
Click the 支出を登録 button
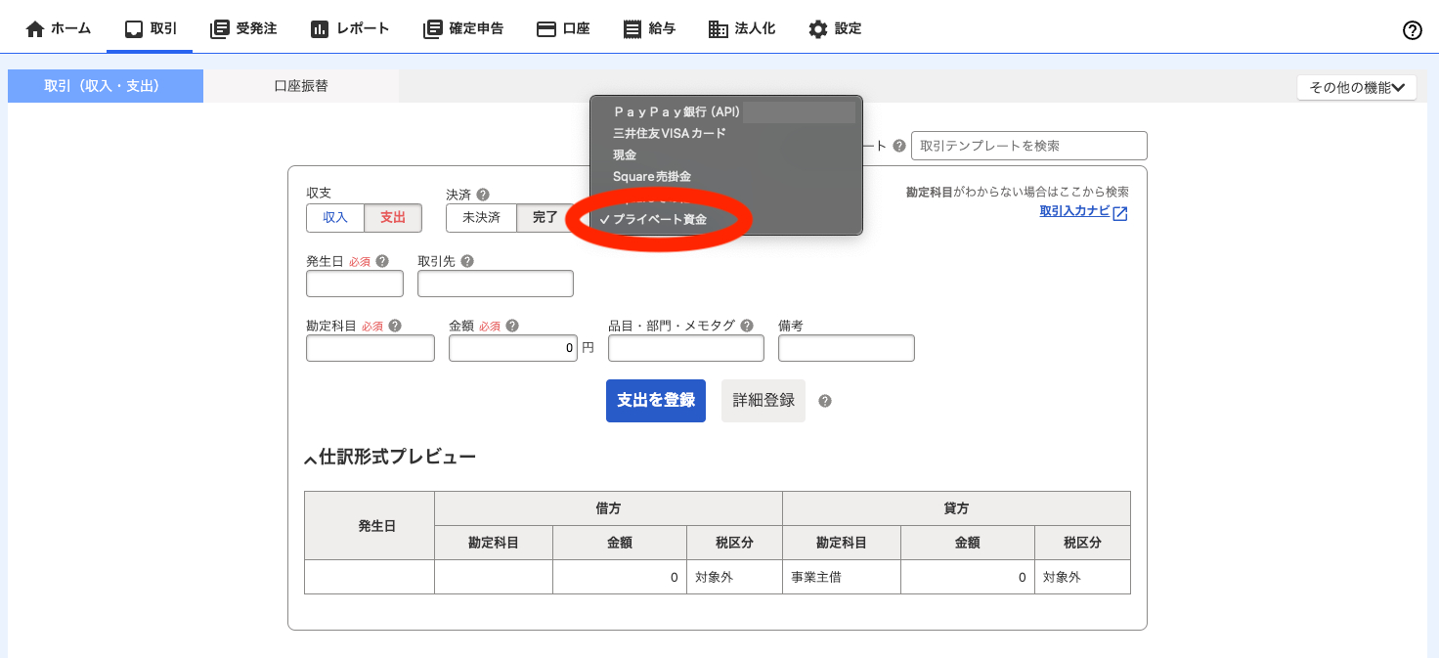click(655, 400)
